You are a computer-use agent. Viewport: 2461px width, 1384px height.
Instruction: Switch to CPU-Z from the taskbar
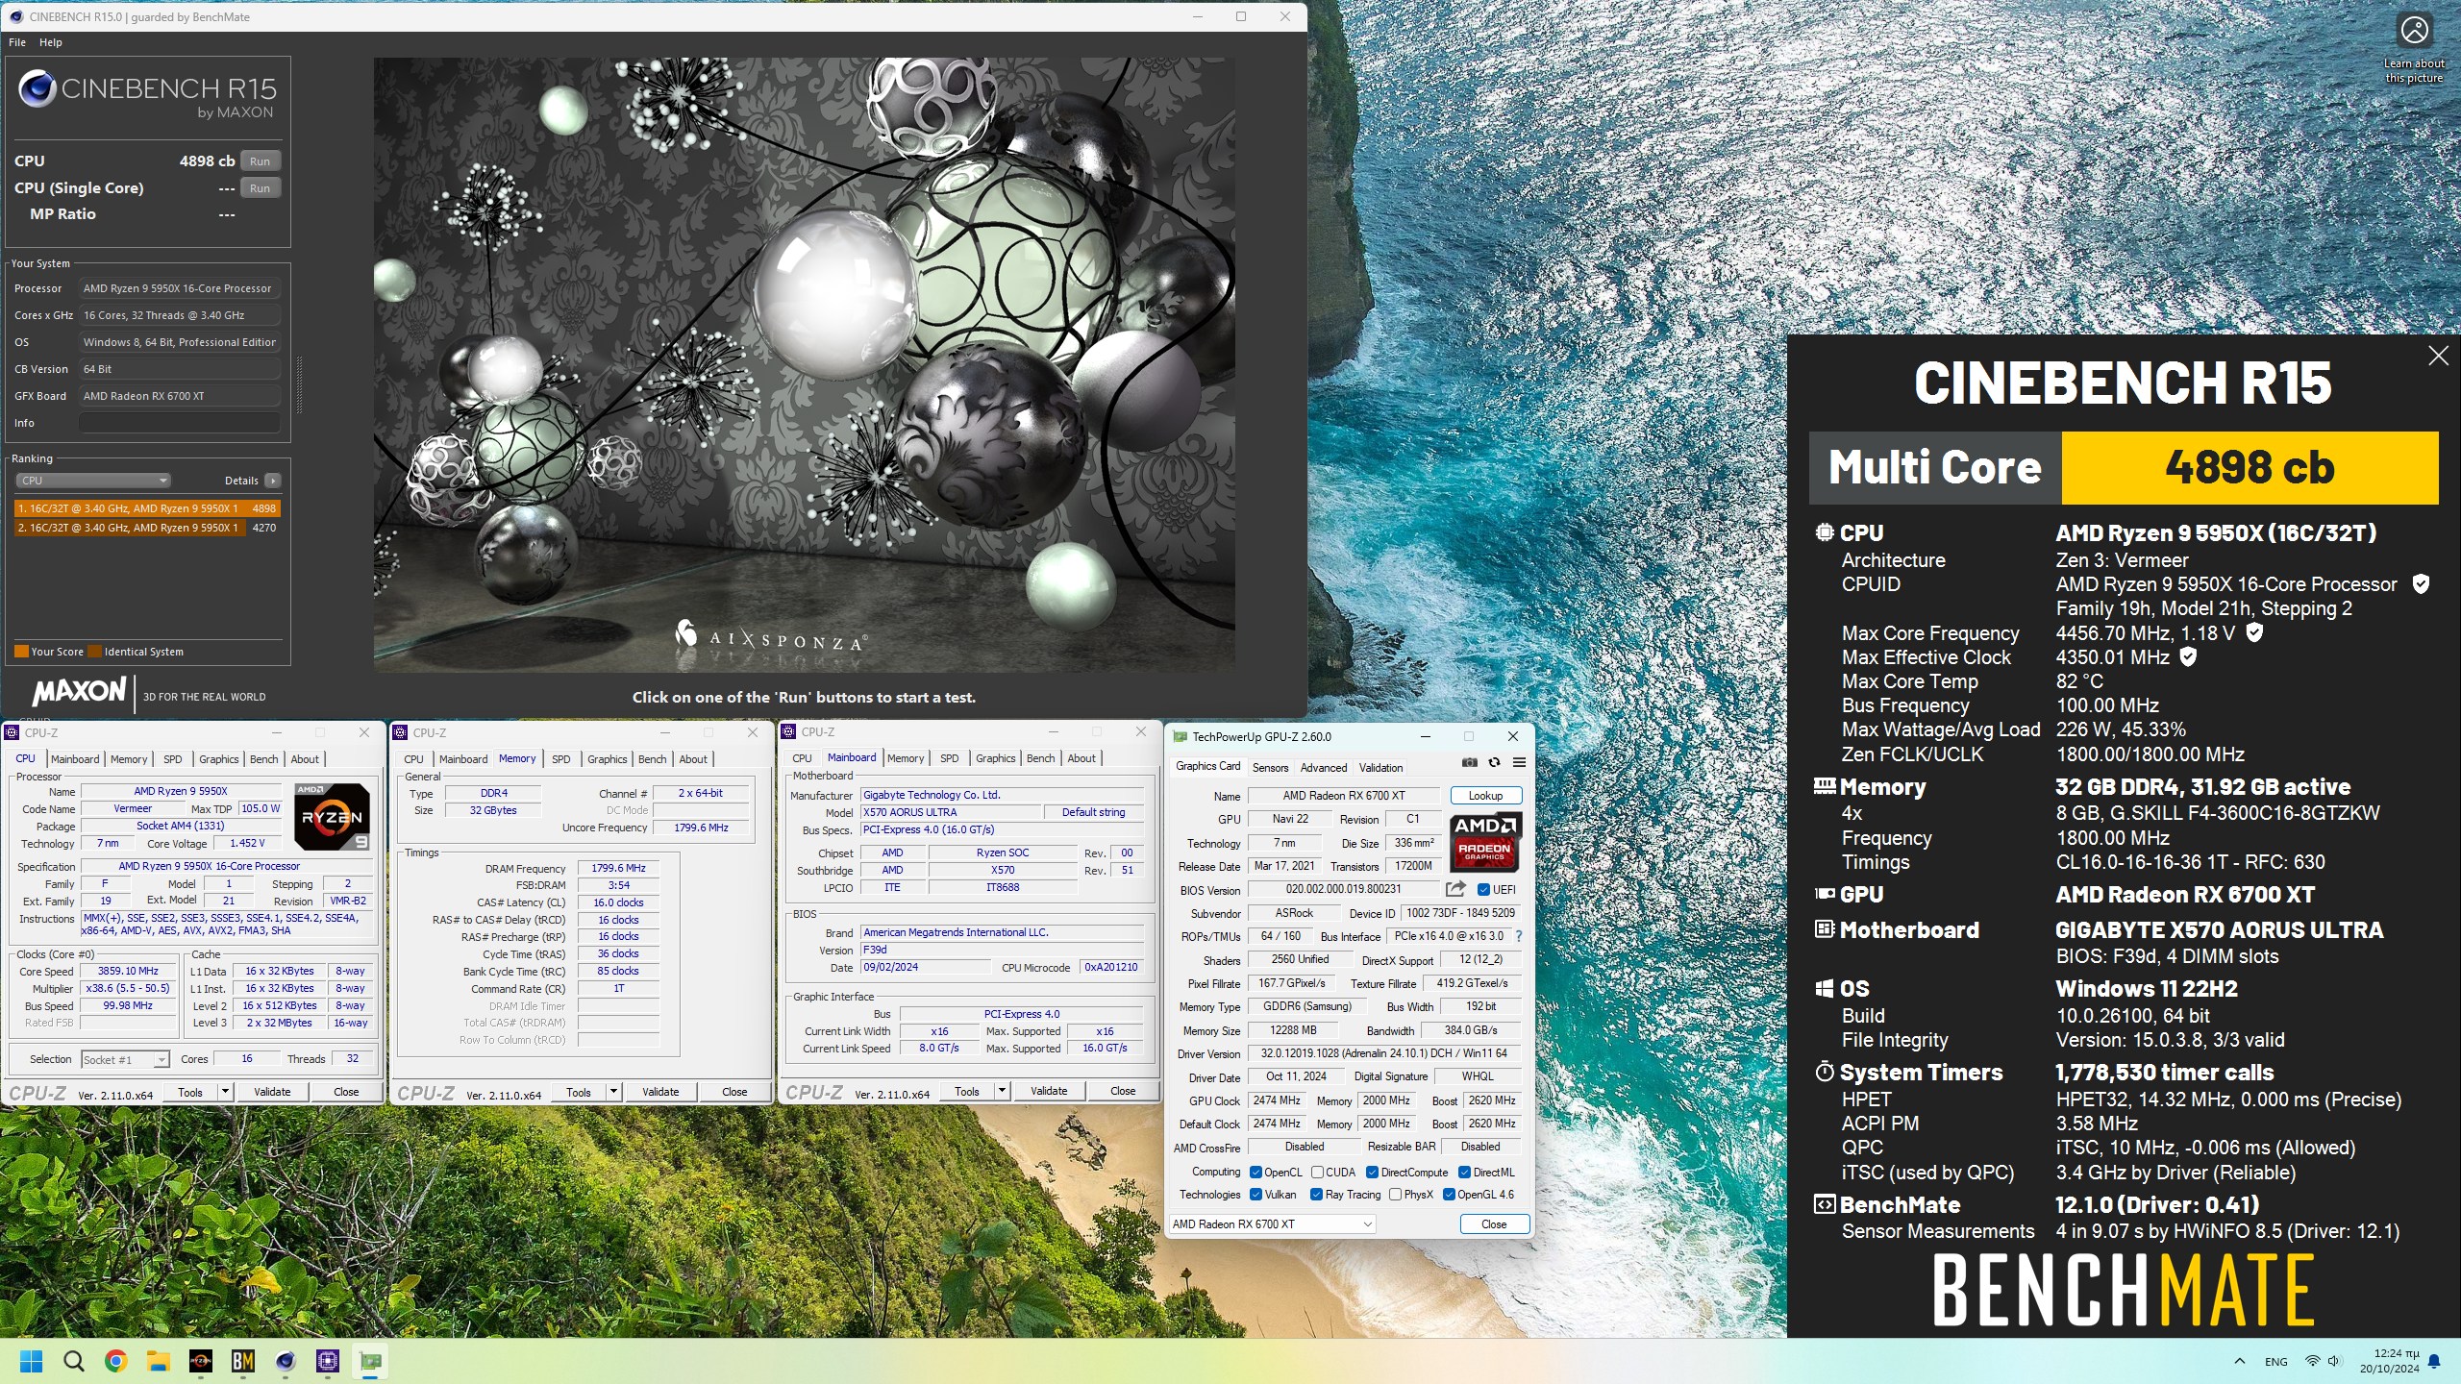point(328,1361)
